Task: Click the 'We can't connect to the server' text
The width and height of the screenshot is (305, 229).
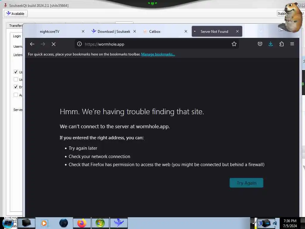Action: point(115,126)
